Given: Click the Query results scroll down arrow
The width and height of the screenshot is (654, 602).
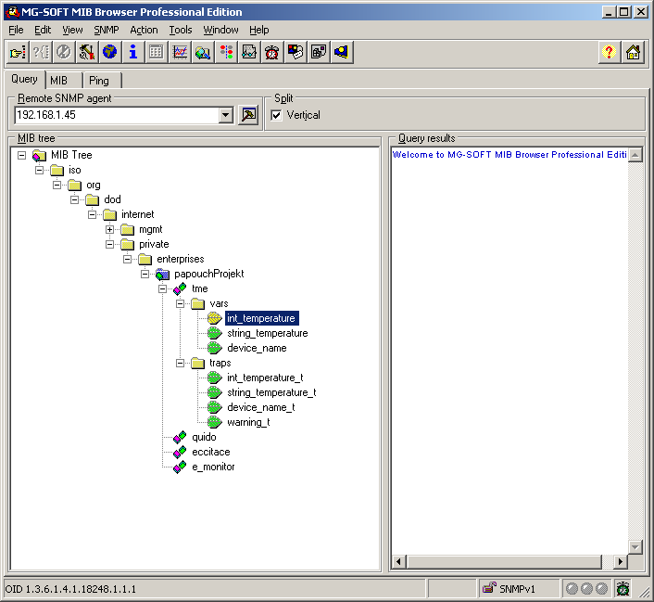Looking at the screenshot, I should tap(635, 547).
